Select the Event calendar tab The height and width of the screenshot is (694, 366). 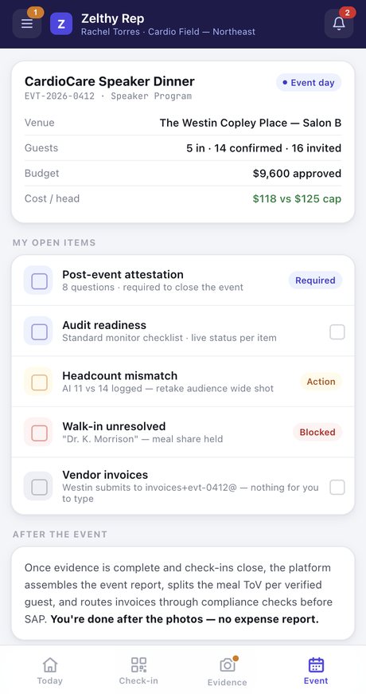[316, 671]
